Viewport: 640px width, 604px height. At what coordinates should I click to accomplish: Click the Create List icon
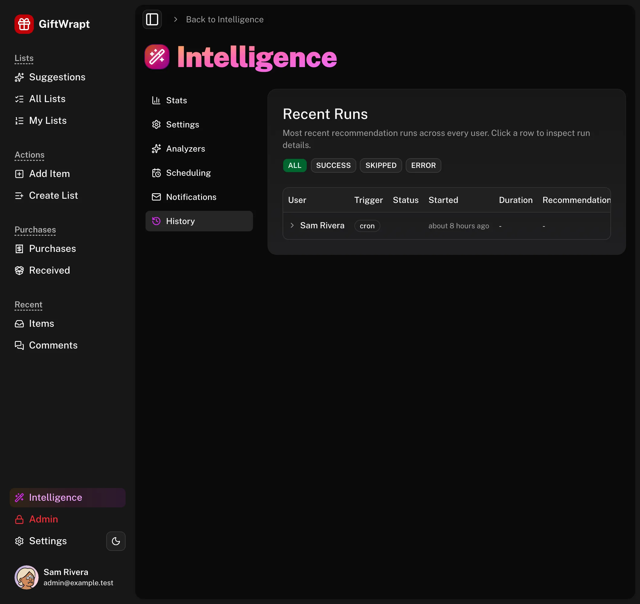point(19,195)
